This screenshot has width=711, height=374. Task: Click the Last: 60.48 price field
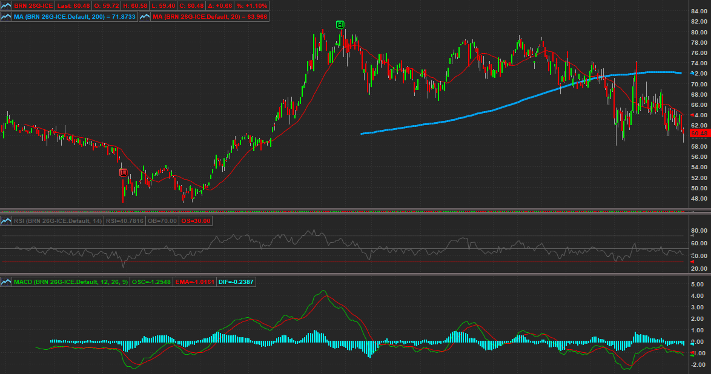pos(78,5)
